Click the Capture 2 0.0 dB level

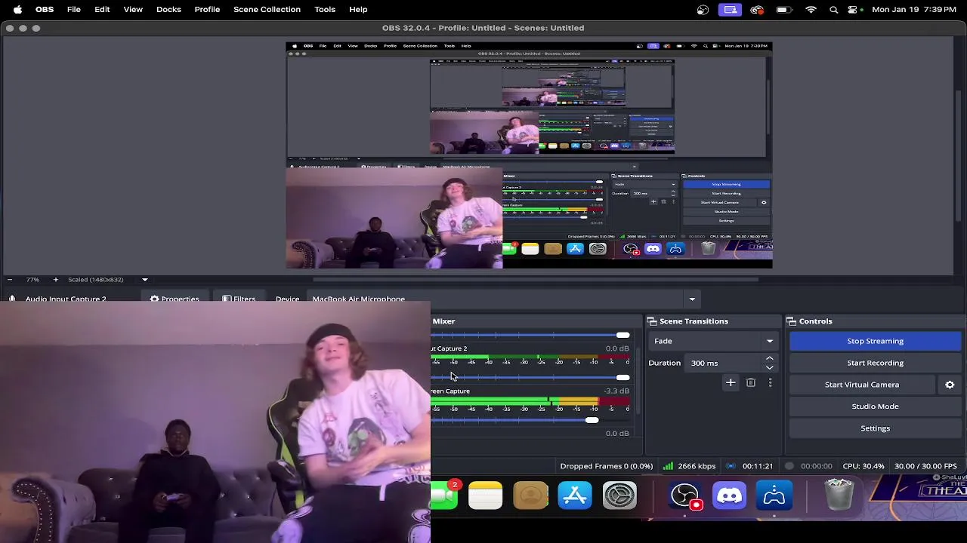point(616,348)
